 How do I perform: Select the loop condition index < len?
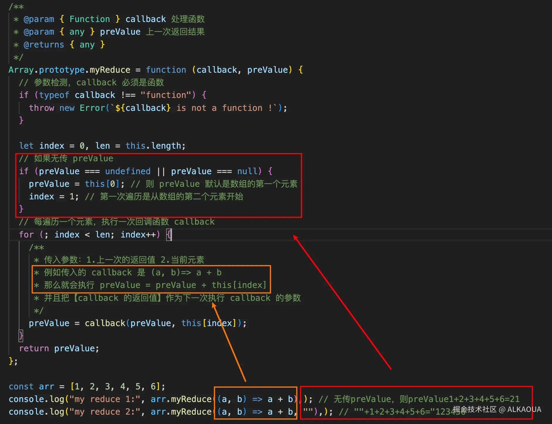coord(82,235)
